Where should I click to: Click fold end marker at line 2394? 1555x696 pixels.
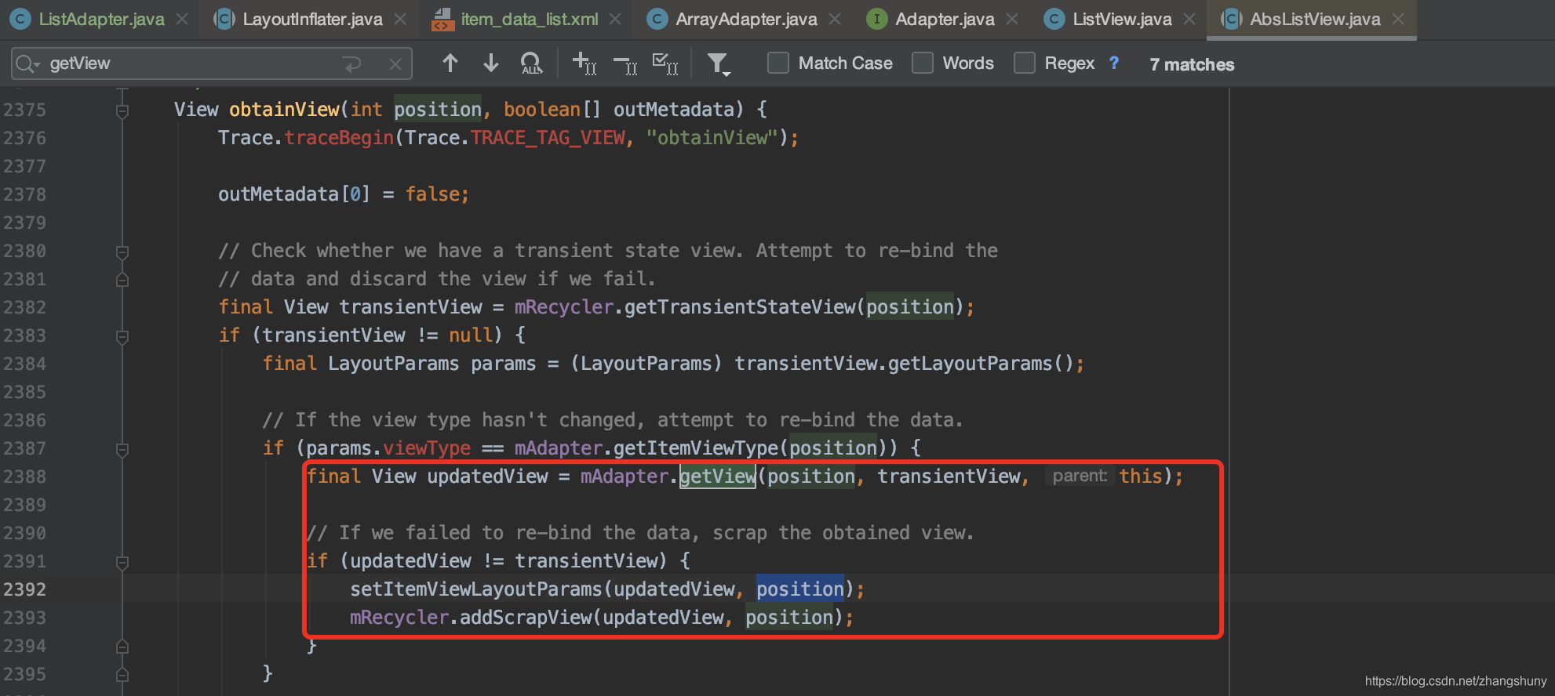click(122, 646)
